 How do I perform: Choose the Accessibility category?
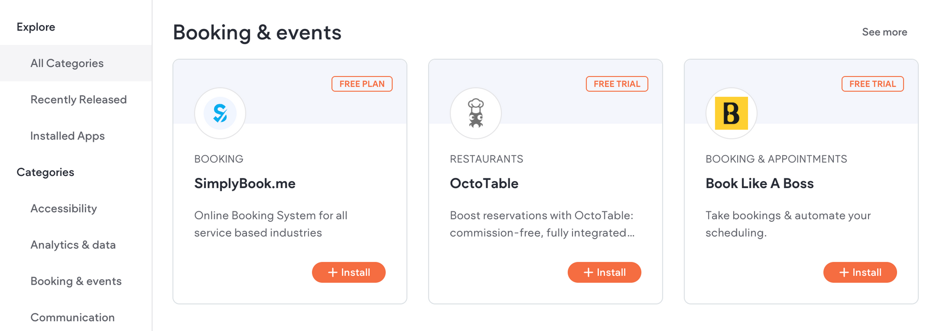point(76,208)
